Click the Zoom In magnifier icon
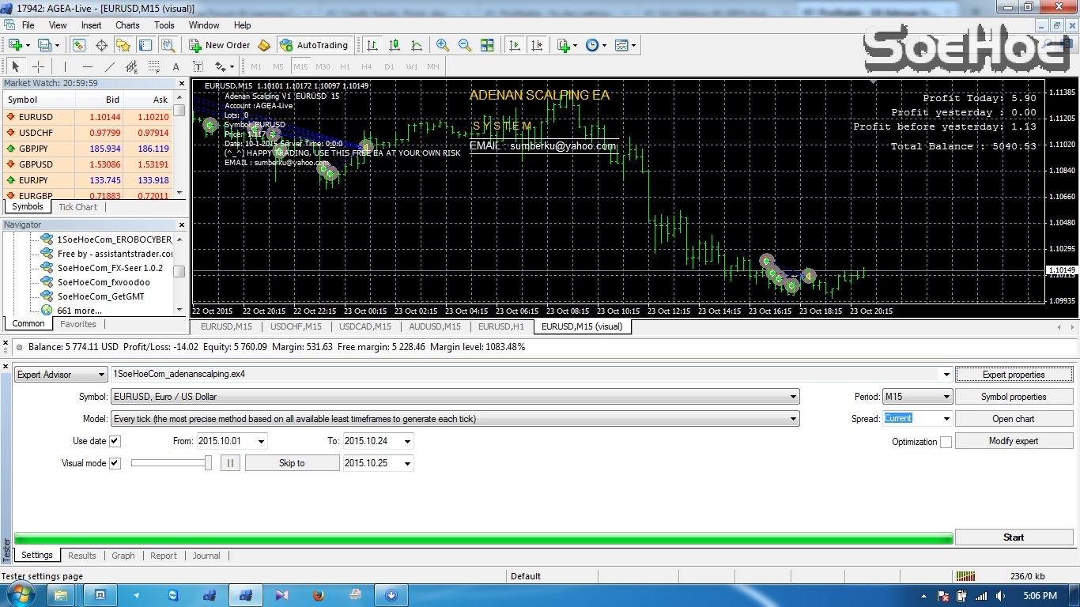This screenshot has width=1080, height=607. pos(443,46)
